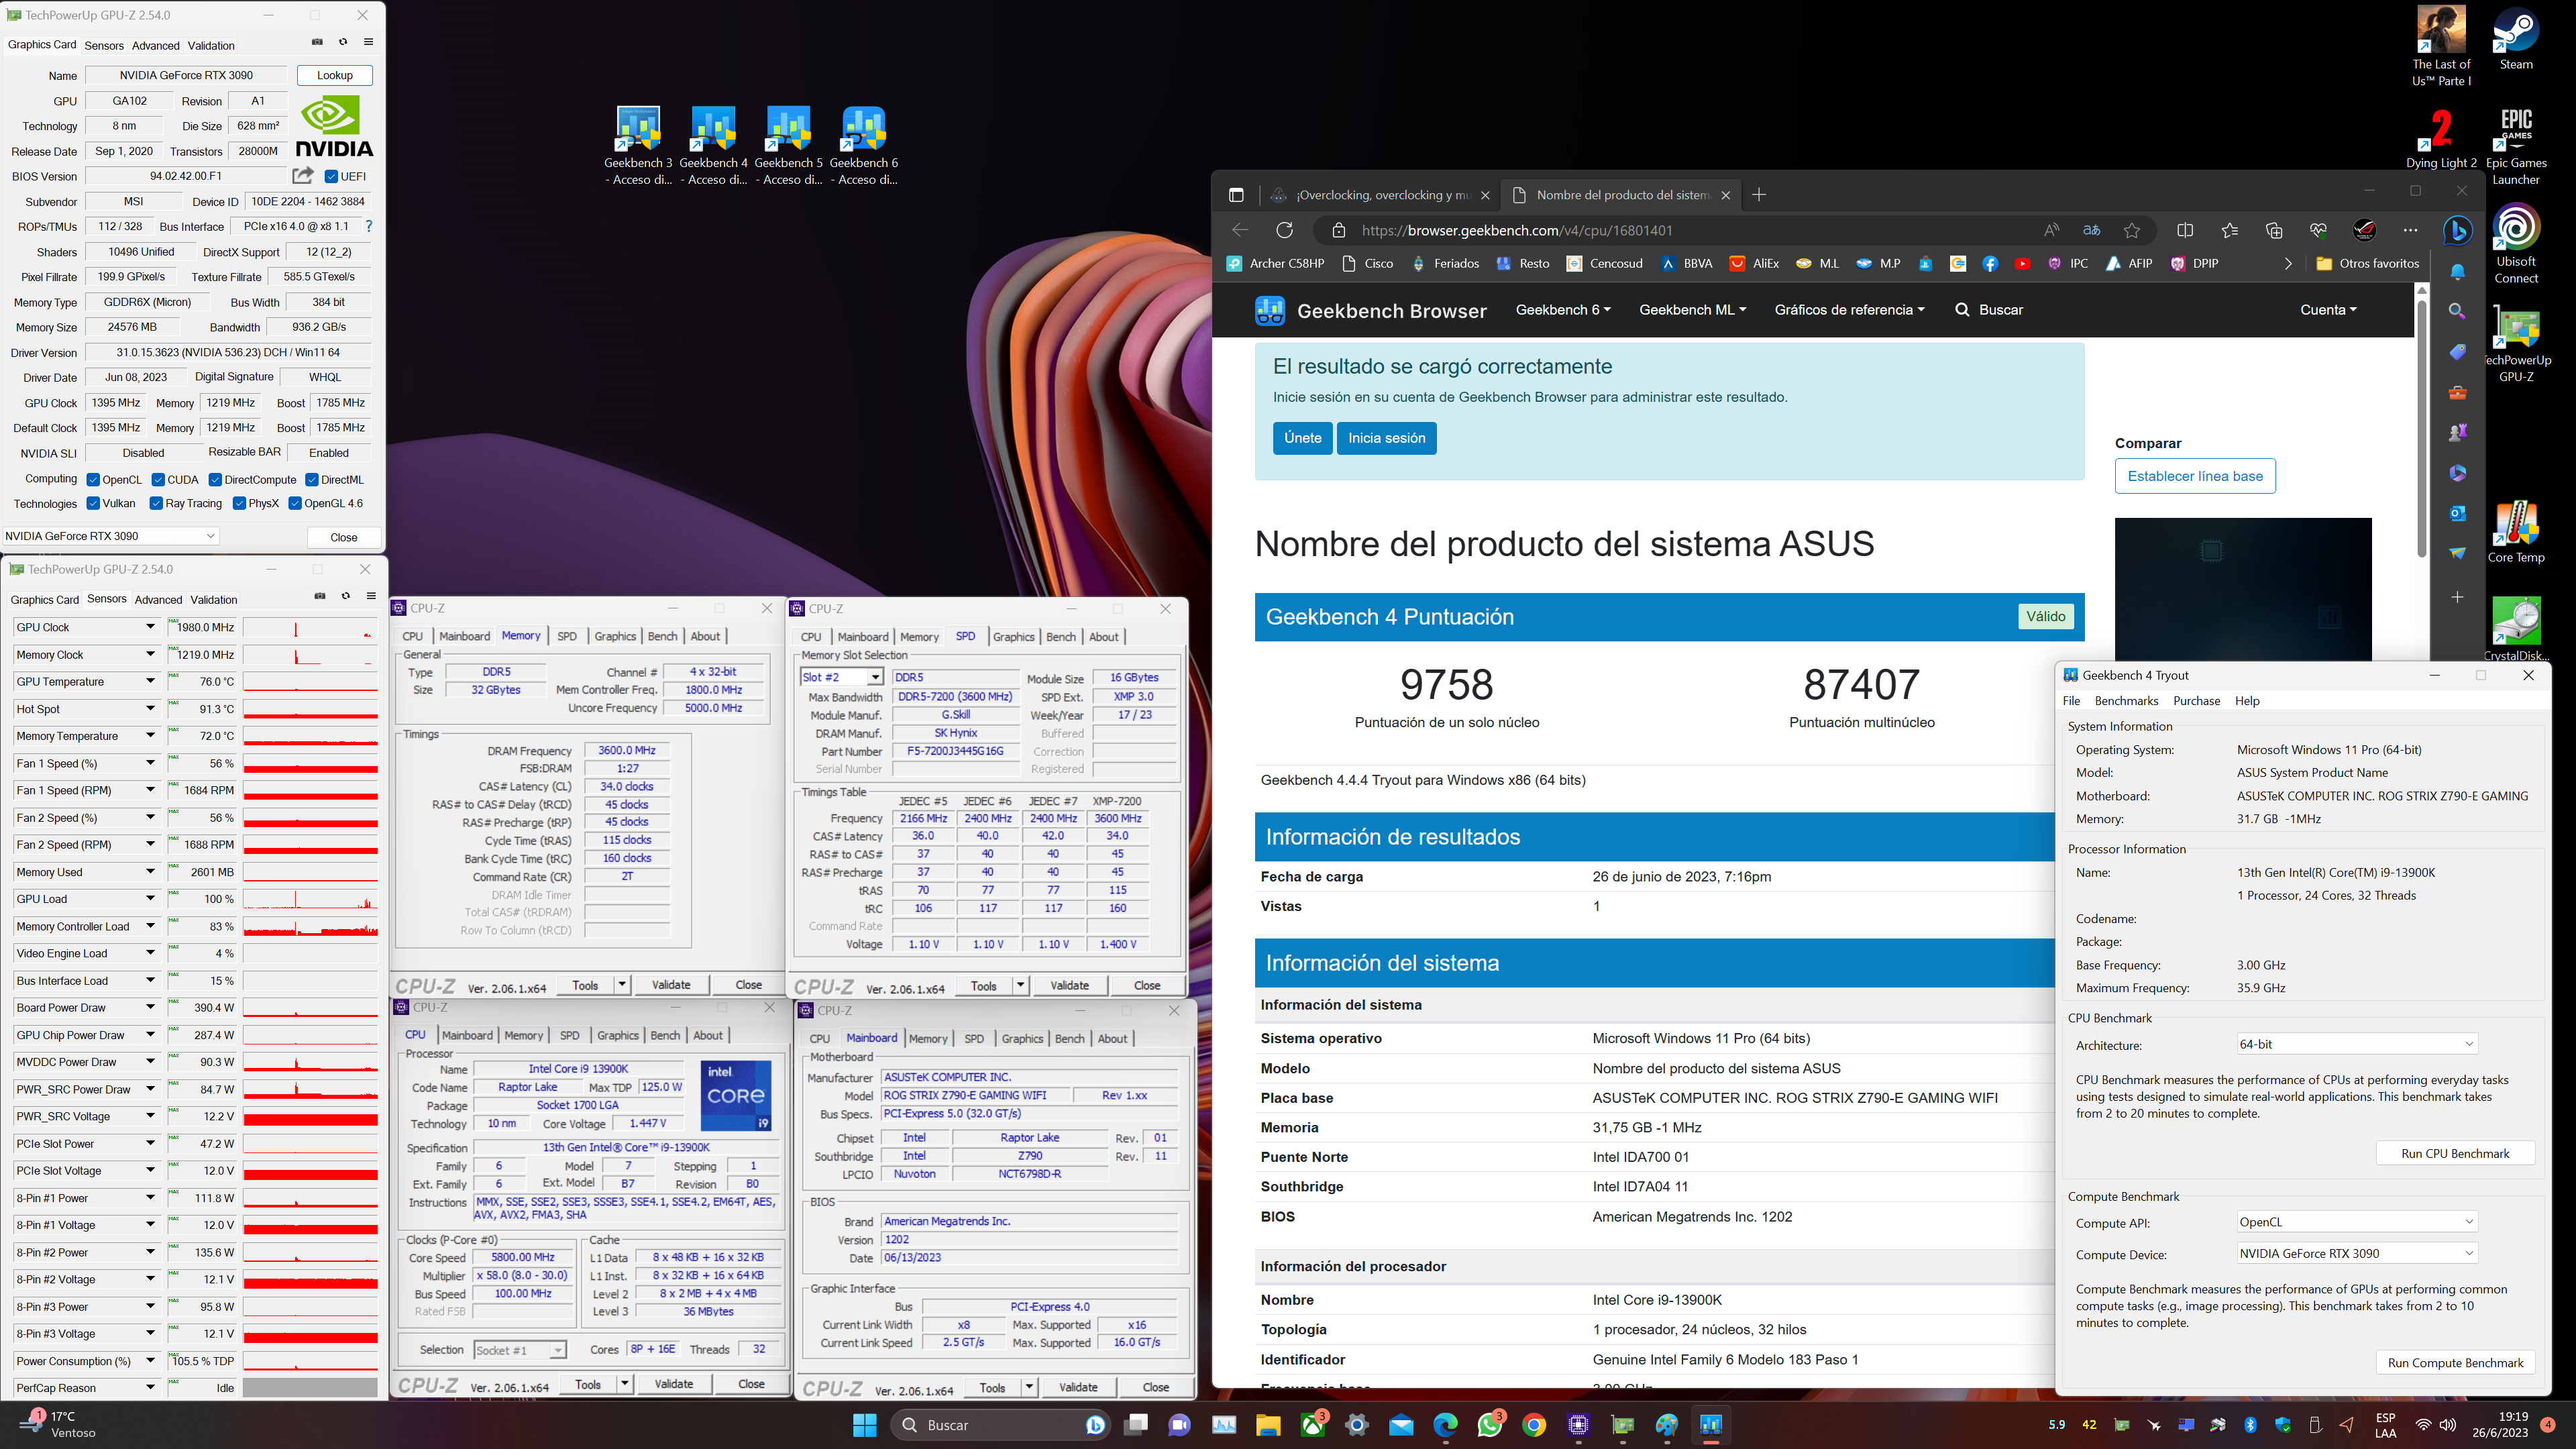
Task: Open Bench tab in CPU-Z Memory window
Action: [662, 636]
